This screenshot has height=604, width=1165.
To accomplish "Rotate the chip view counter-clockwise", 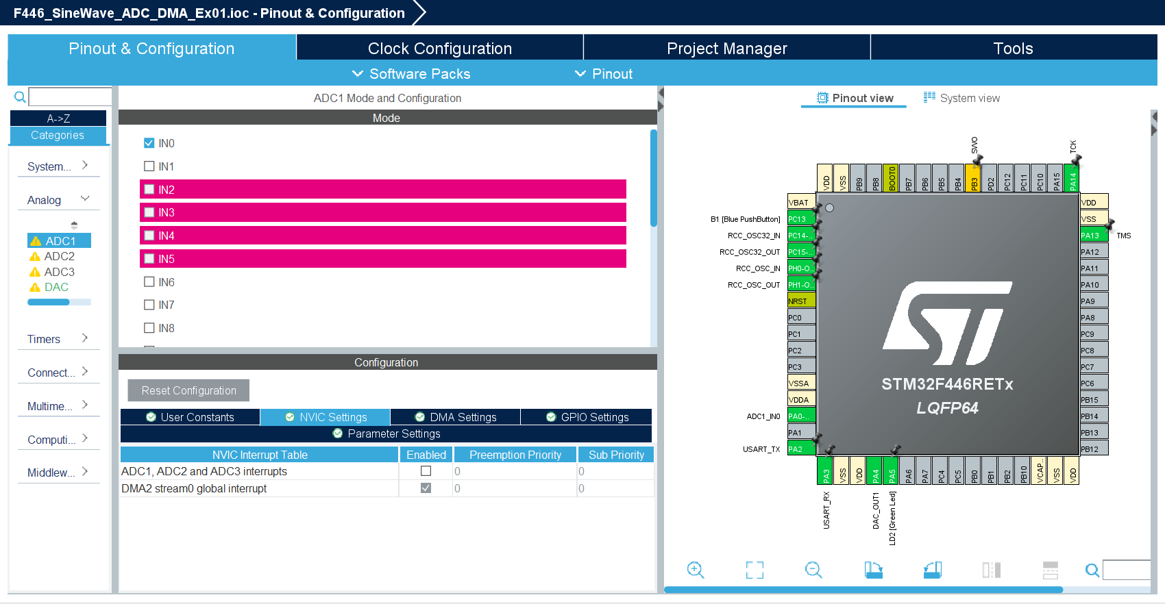I will [933, 570].
